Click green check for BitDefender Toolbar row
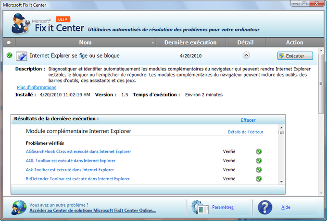Image resolution: width=327 pixels, height=221 pixels. pos(259,179)
